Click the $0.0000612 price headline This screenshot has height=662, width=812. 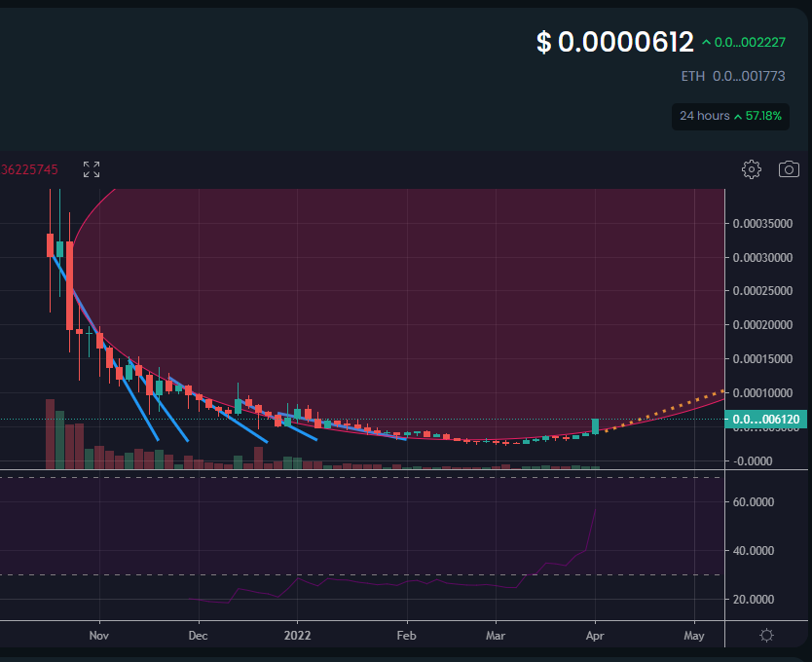pyautogui.click(x=614, y=42)
